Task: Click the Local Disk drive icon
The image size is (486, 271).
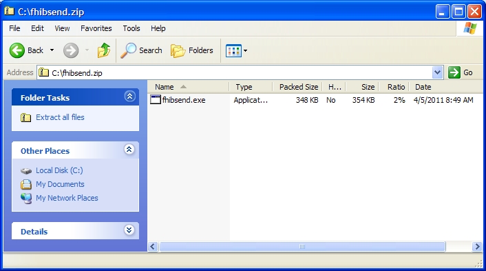Action: [26, 171]
